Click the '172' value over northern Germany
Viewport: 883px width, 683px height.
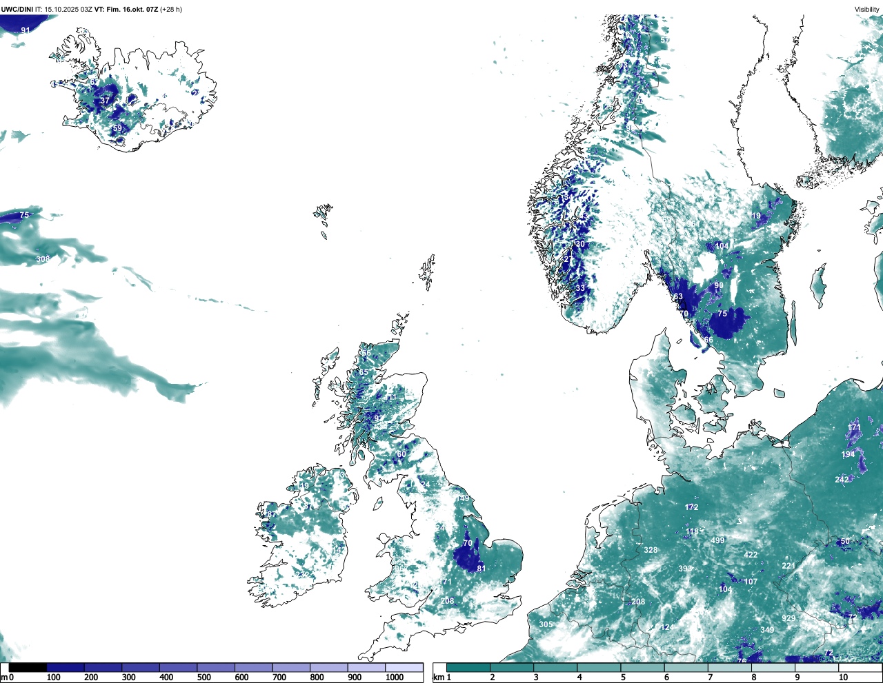pos(692,507)
